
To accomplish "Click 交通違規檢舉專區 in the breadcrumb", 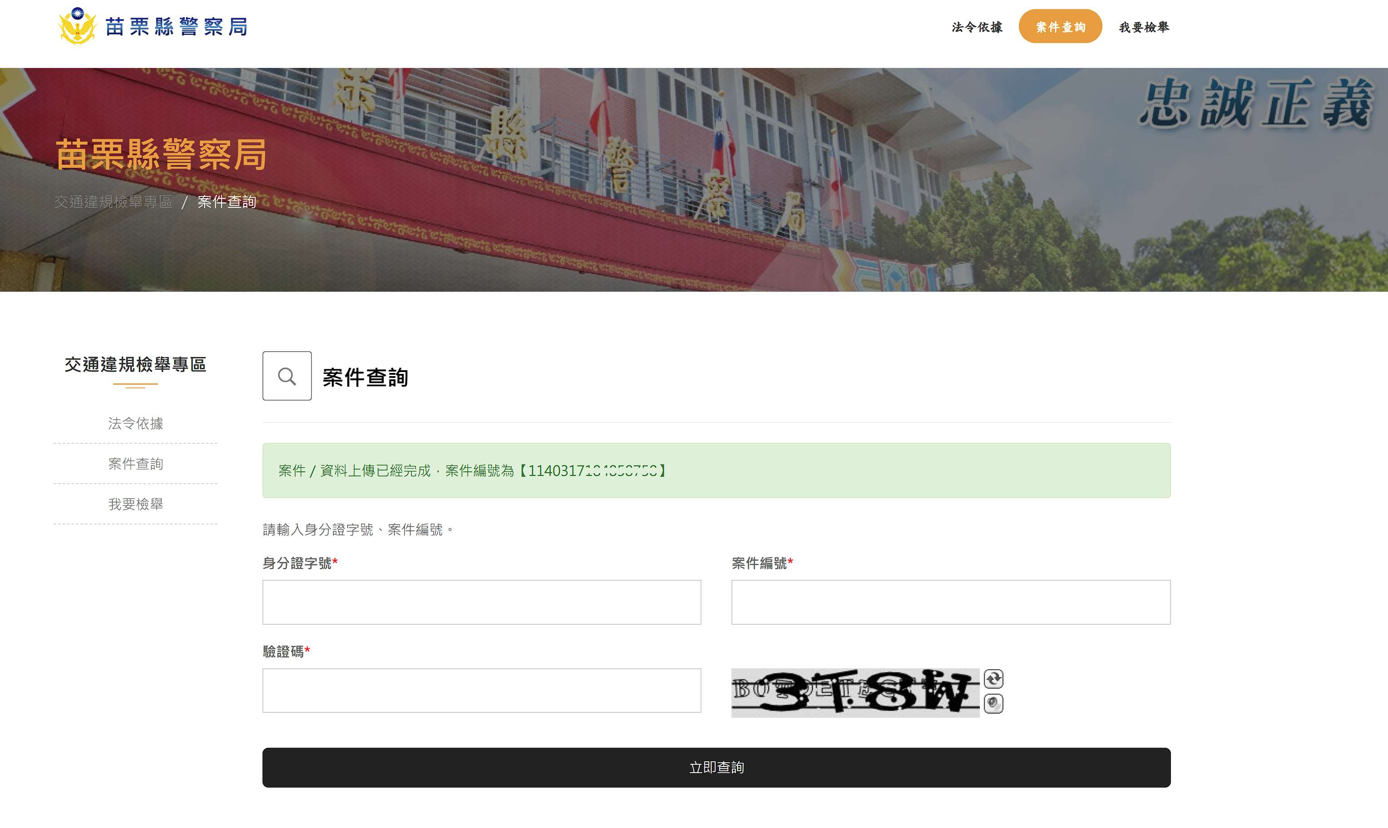I will [114, 201].
